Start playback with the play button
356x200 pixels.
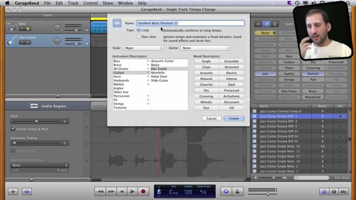point(132,191)
